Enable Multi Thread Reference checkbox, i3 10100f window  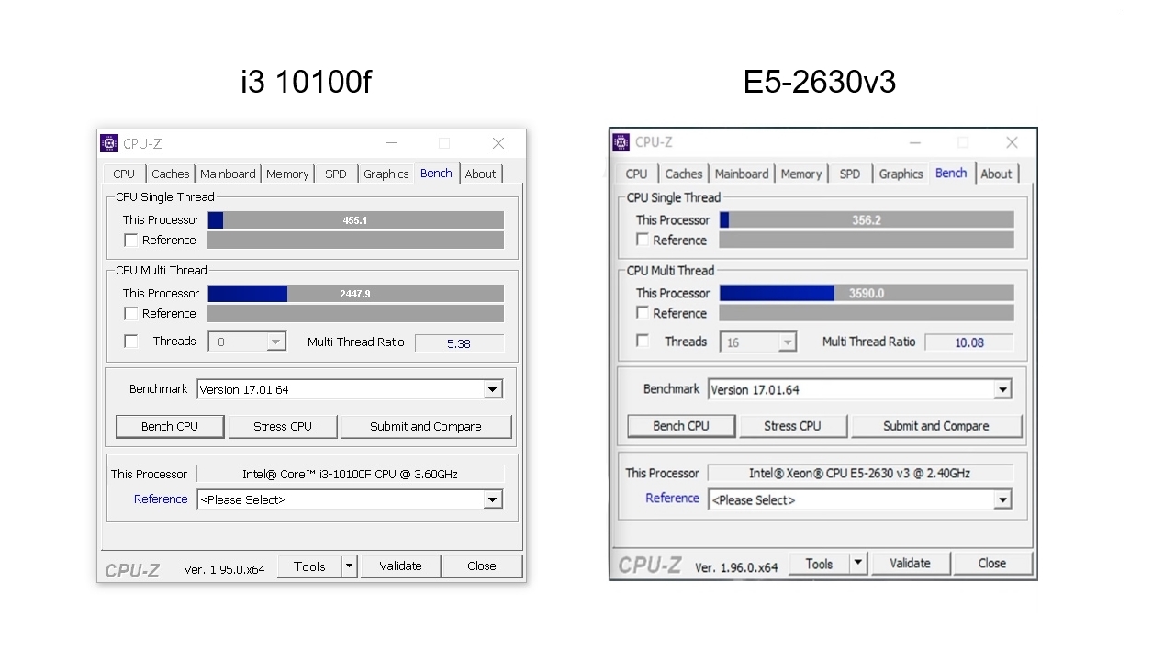[x=131, y=314]
